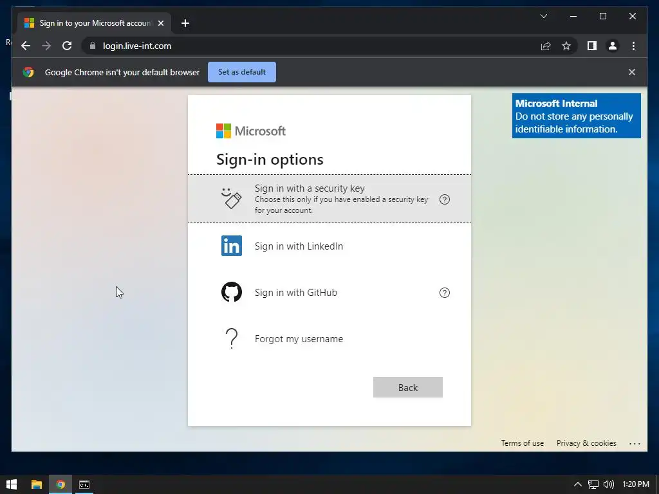659x494 pixels.
Task: Click the browser forward arrow
Action: click(x=46, y=46)
